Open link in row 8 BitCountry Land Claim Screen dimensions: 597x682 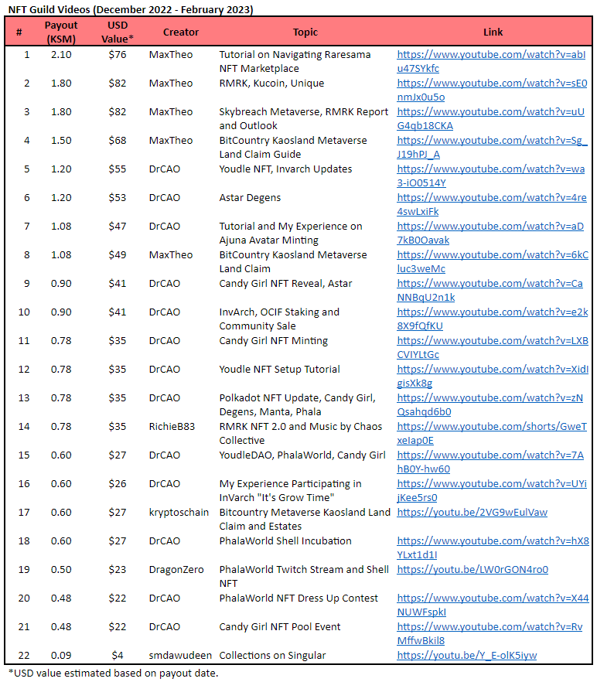click(x=492, y=262)
